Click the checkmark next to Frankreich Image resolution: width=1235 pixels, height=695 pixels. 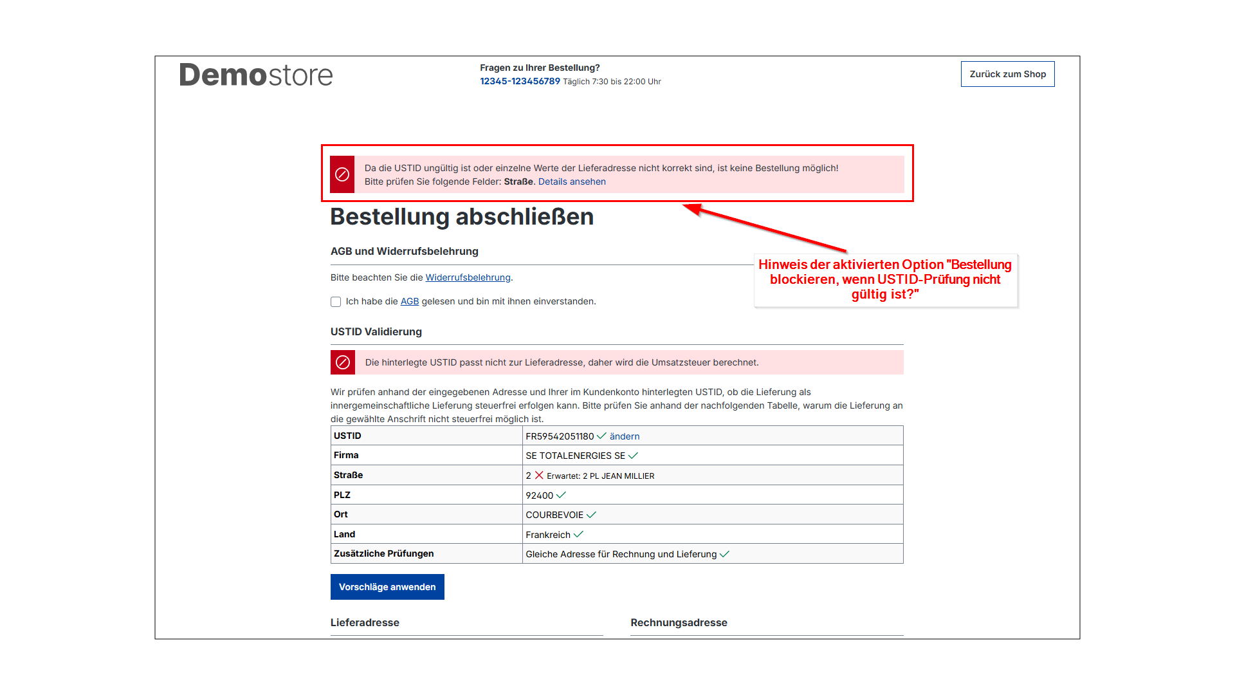click(578, 534)
